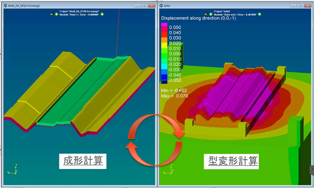
Task: Click the XYZ axis triad in the Solid view
Action: click(x=168, y=169)
